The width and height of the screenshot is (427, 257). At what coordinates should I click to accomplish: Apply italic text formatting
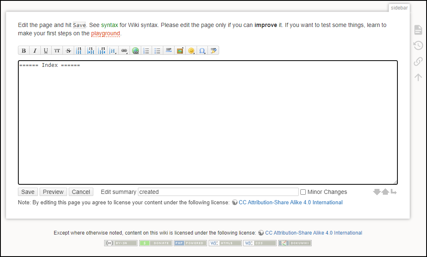35,51
